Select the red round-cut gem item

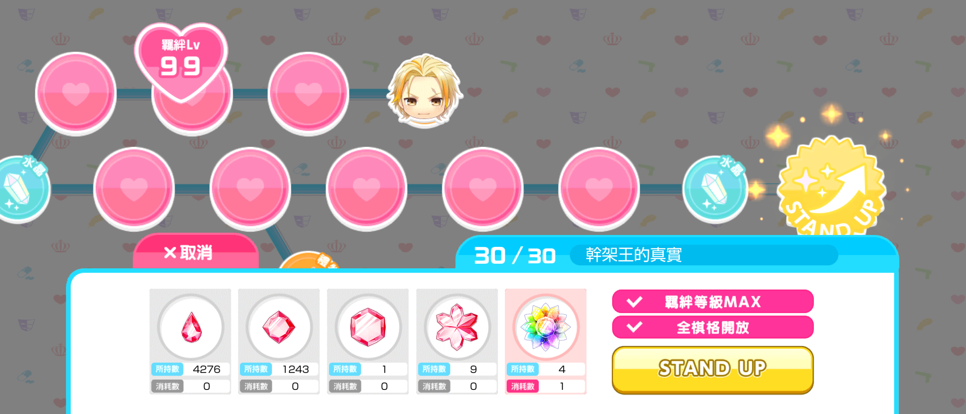point(279,341)
